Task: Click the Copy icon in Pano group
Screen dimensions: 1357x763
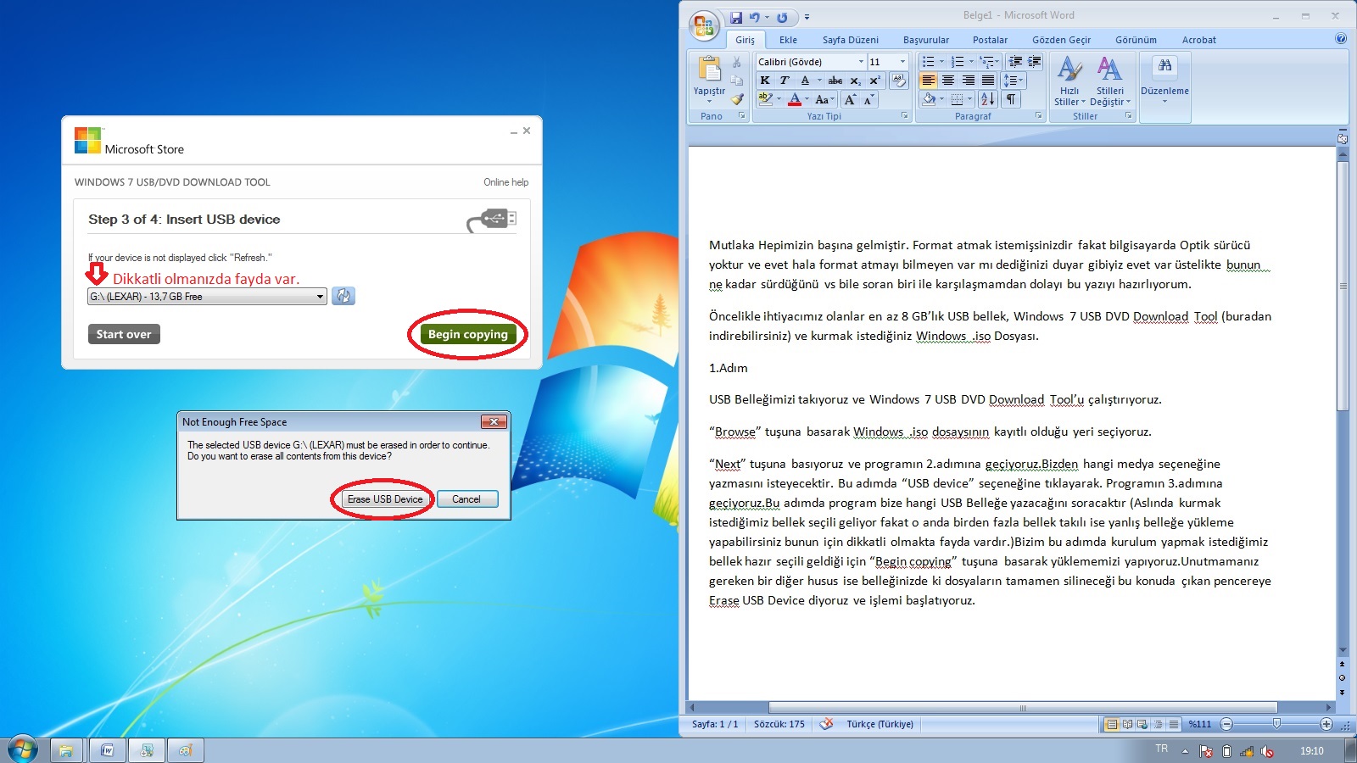Action: click(x=736, y=81)
